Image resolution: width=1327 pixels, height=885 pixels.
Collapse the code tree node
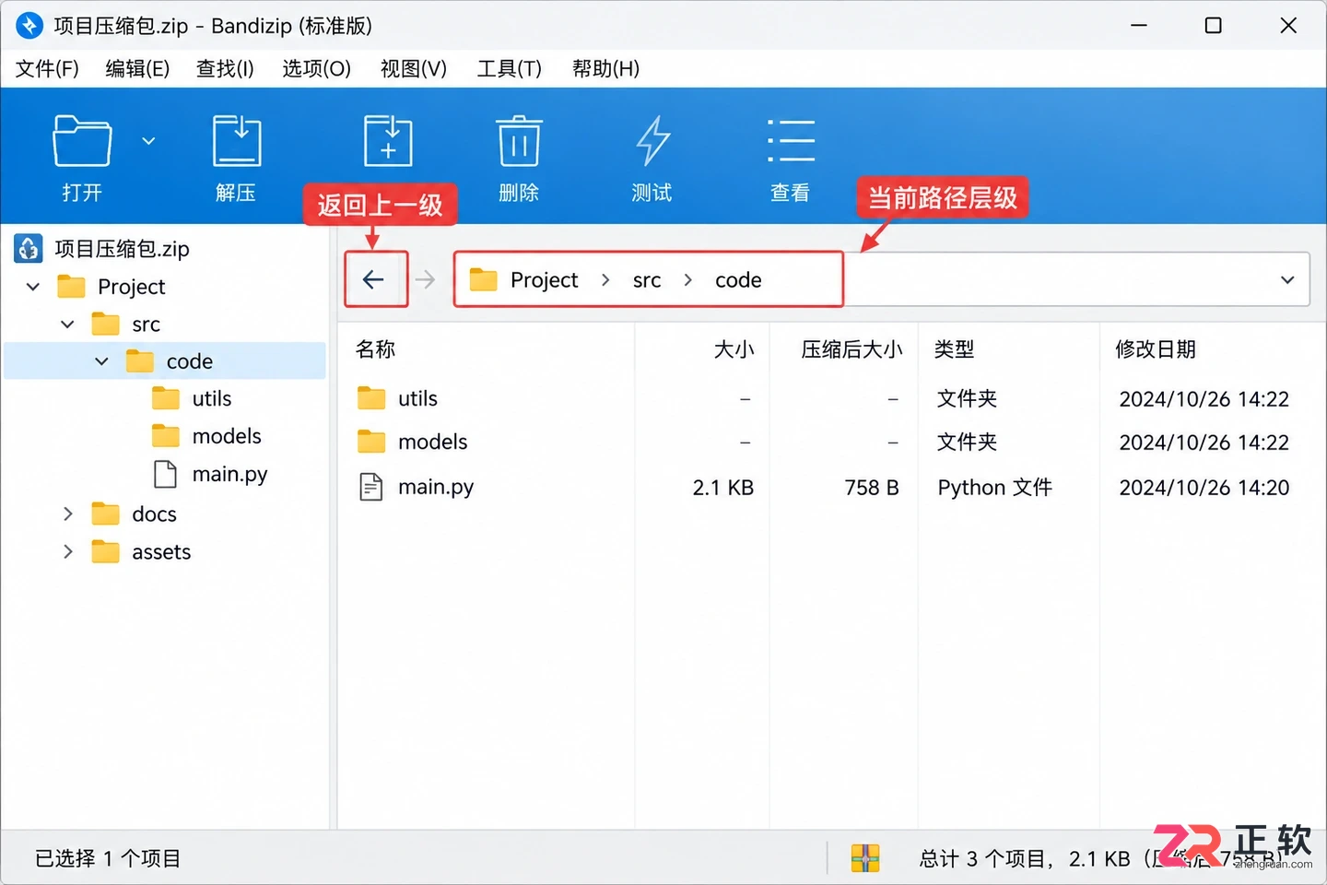[101, 361]
